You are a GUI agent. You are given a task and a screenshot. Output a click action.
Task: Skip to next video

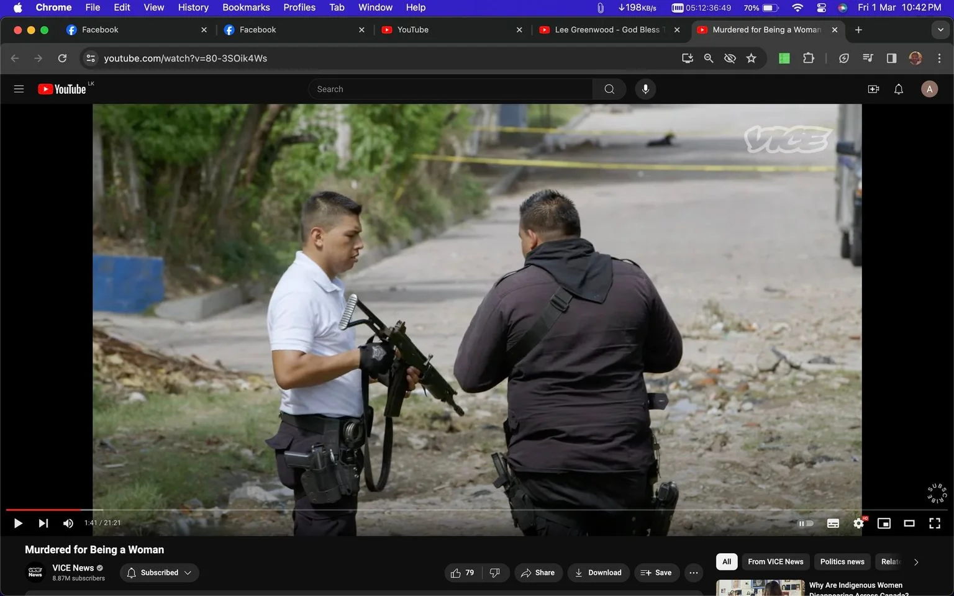43,523
